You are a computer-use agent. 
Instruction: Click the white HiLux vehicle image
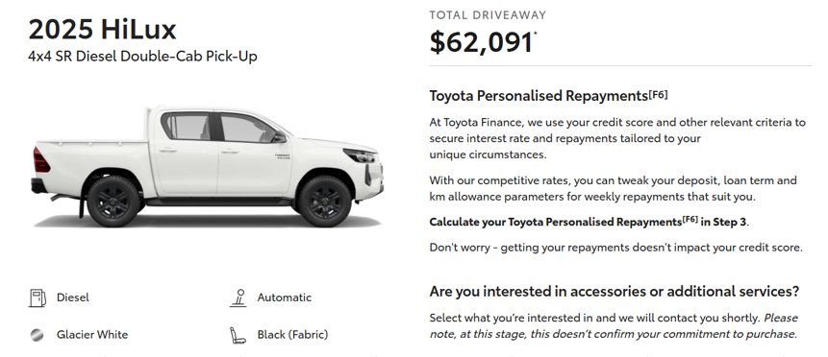207,167
